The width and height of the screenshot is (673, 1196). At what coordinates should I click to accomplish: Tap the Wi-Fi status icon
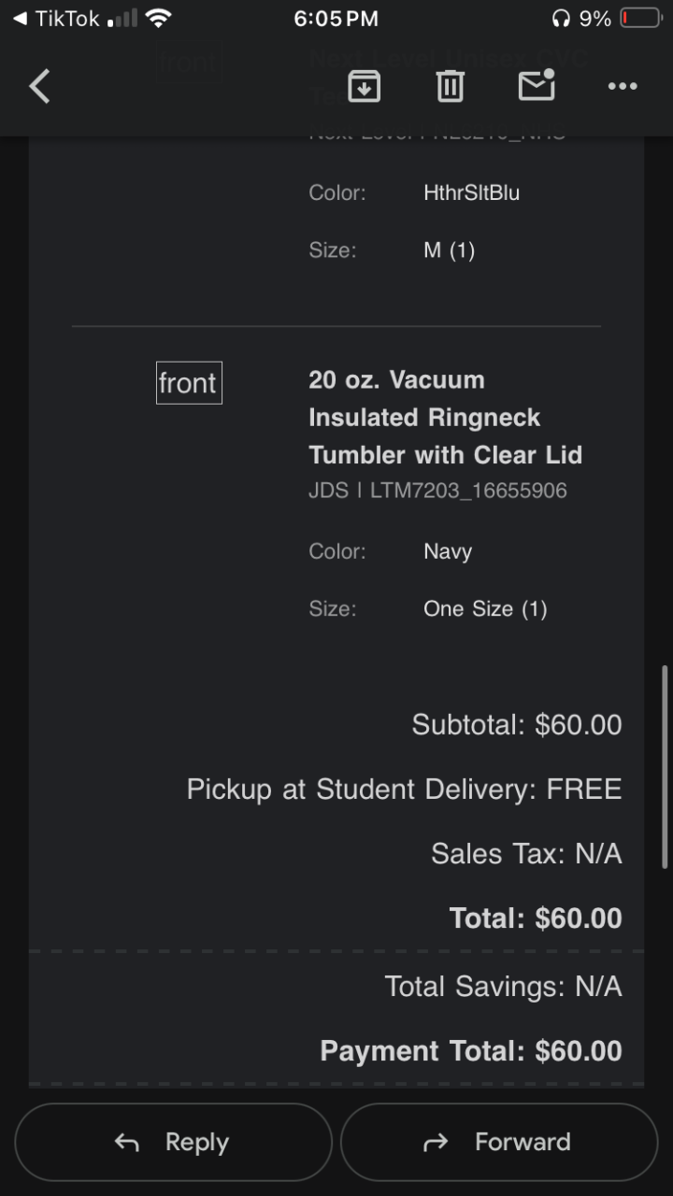(x=160, y=19)
